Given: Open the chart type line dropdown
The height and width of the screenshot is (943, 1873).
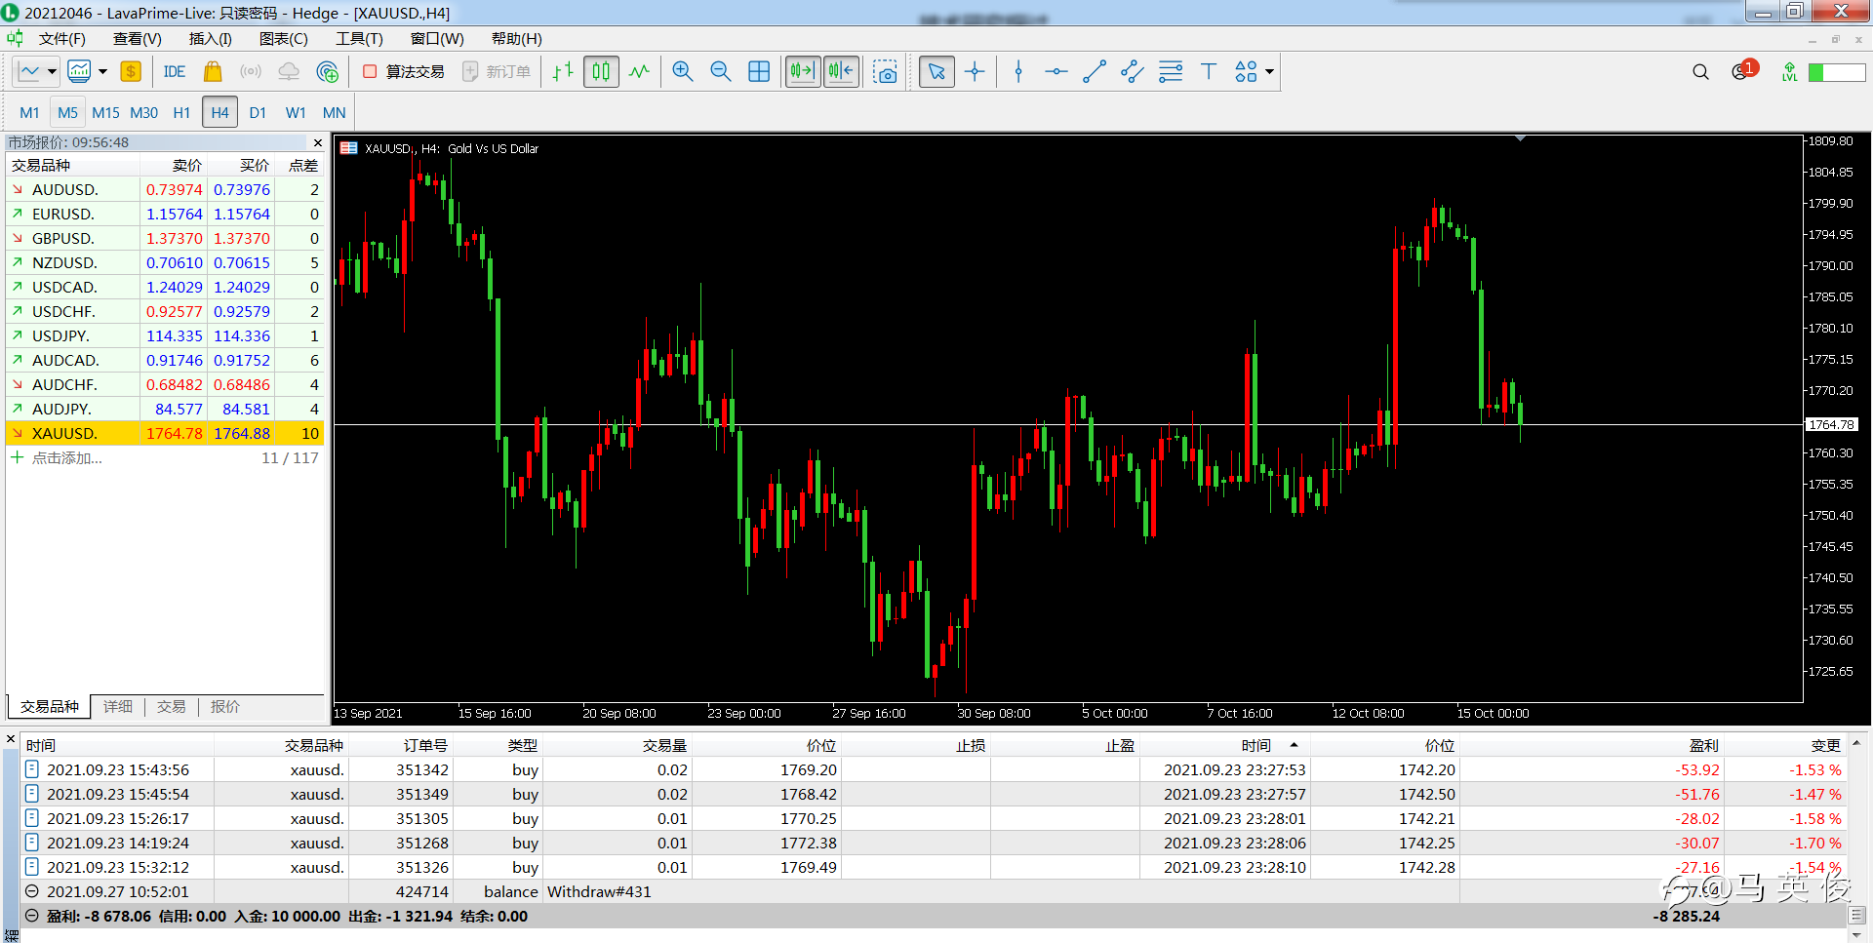Looking at the screenshot, I should (52, 72).
